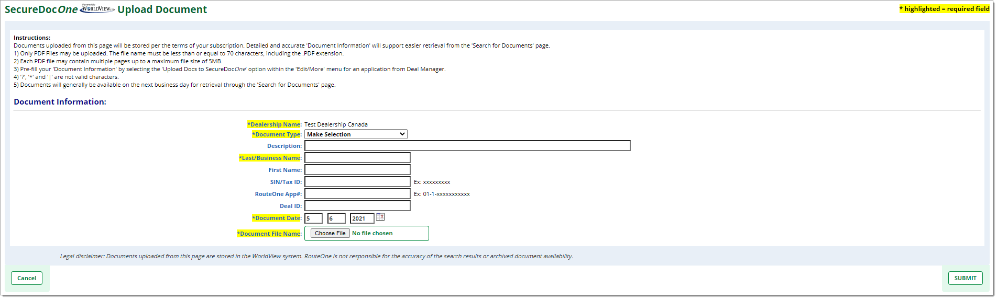Click 'Test Dealership Canada' dealership name text

336,124
